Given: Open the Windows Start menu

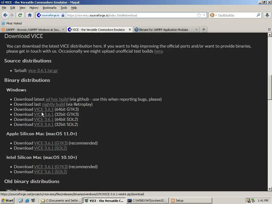Looking at the screenshot, I should tap(7, 201).
